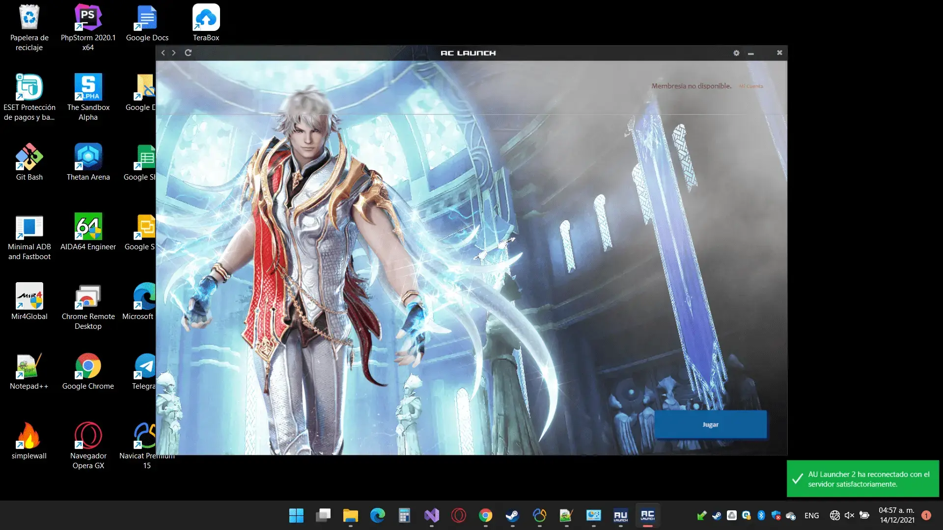Select Telegram desktop shortcut
The width and height of the screenshot is (943, 530).
[144, 371]
